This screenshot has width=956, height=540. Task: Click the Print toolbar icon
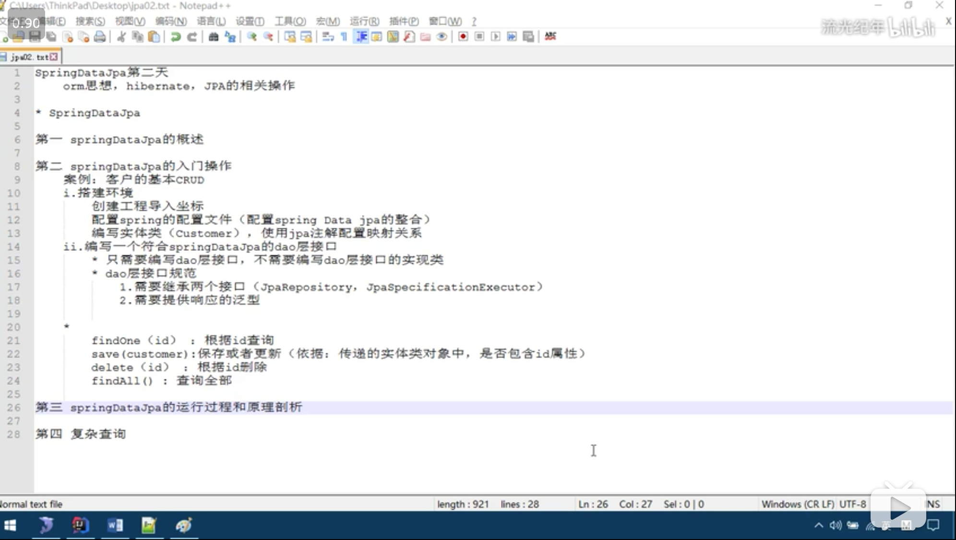(x=100, y=37)
